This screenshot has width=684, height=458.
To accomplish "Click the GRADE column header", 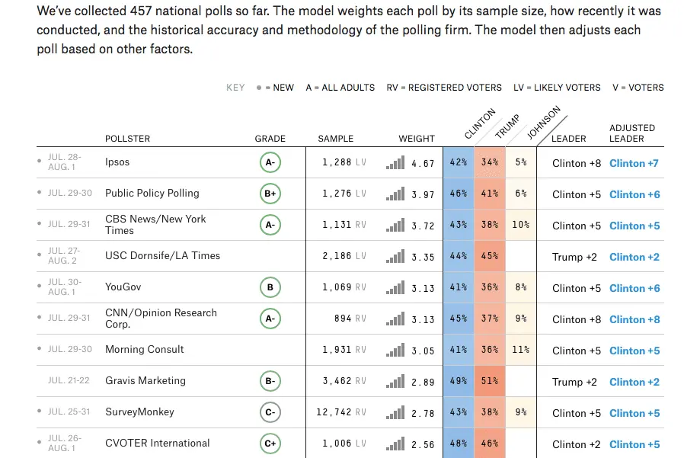I will (x=270, y=139).
